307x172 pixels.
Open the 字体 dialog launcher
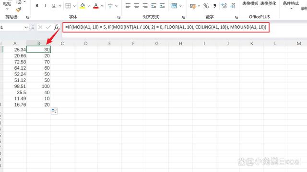tap(119, 17)
